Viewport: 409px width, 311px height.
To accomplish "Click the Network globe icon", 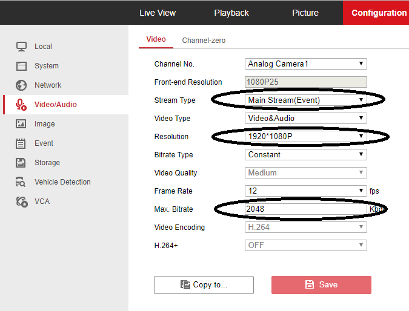I will (x=21, y=85).
